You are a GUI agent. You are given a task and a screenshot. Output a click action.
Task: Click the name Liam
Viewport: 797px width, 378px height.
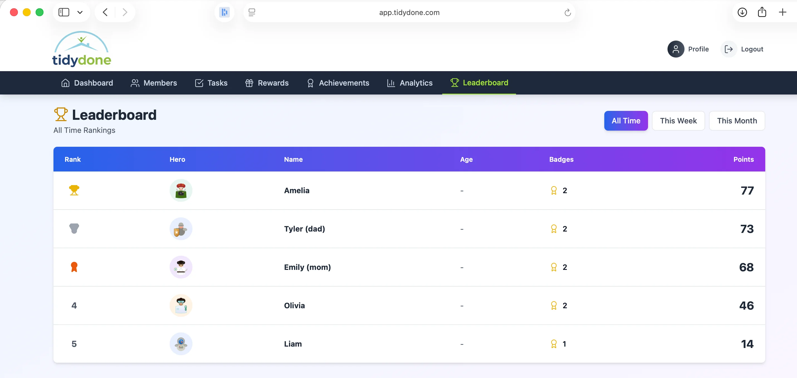point(293,344)
